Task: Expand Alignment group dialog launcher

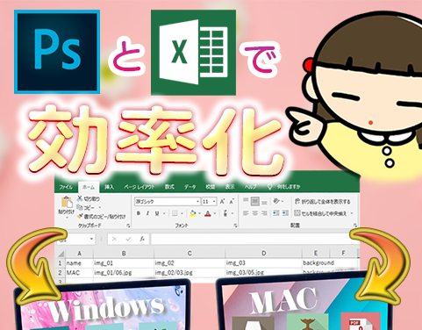Action: [x=355, y=226]
